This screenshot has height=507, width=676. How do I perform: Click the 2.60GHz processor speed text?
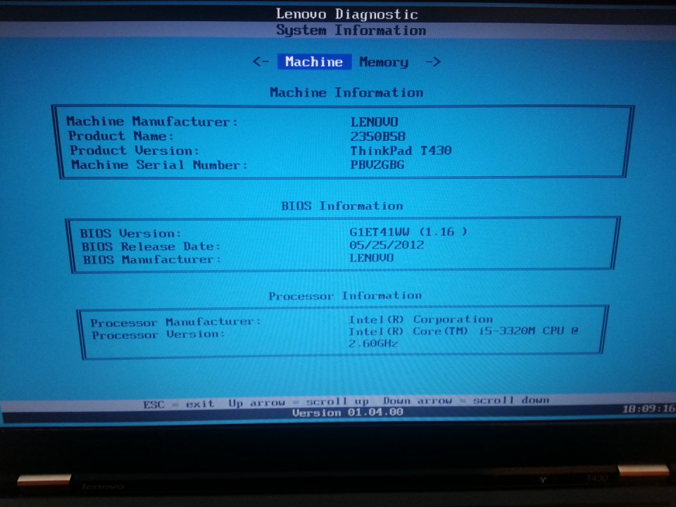coord(373,343)
